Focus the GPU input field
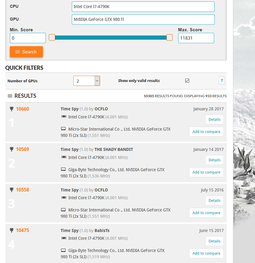Screen dimensions: 255x263 click(143, 19)
